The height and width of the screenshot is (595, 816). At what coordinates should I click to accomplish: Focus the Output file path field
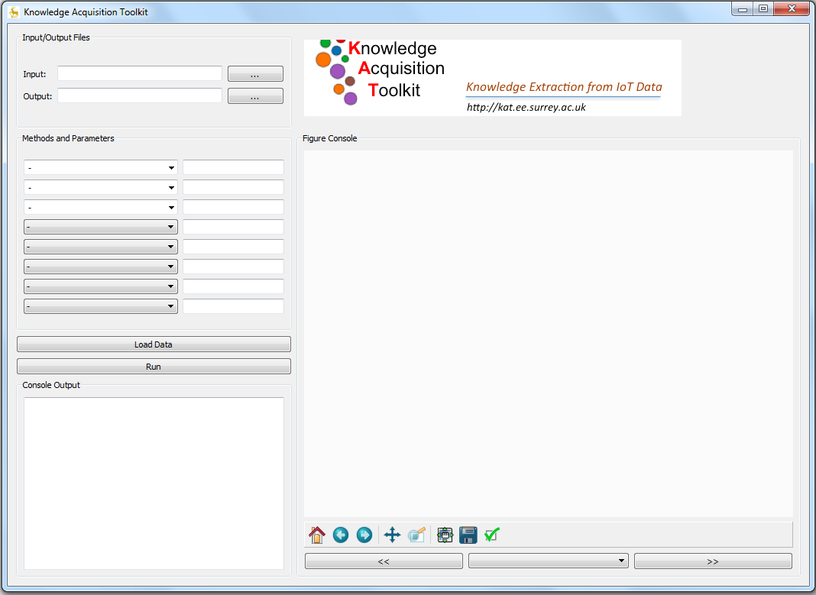[x=140, y=95]
